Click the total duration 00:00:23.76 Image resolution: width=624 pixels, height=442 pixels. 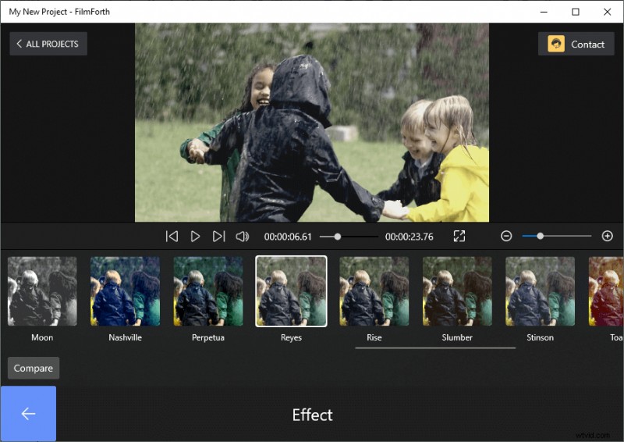pyautogui.click(x=409, y=237)
